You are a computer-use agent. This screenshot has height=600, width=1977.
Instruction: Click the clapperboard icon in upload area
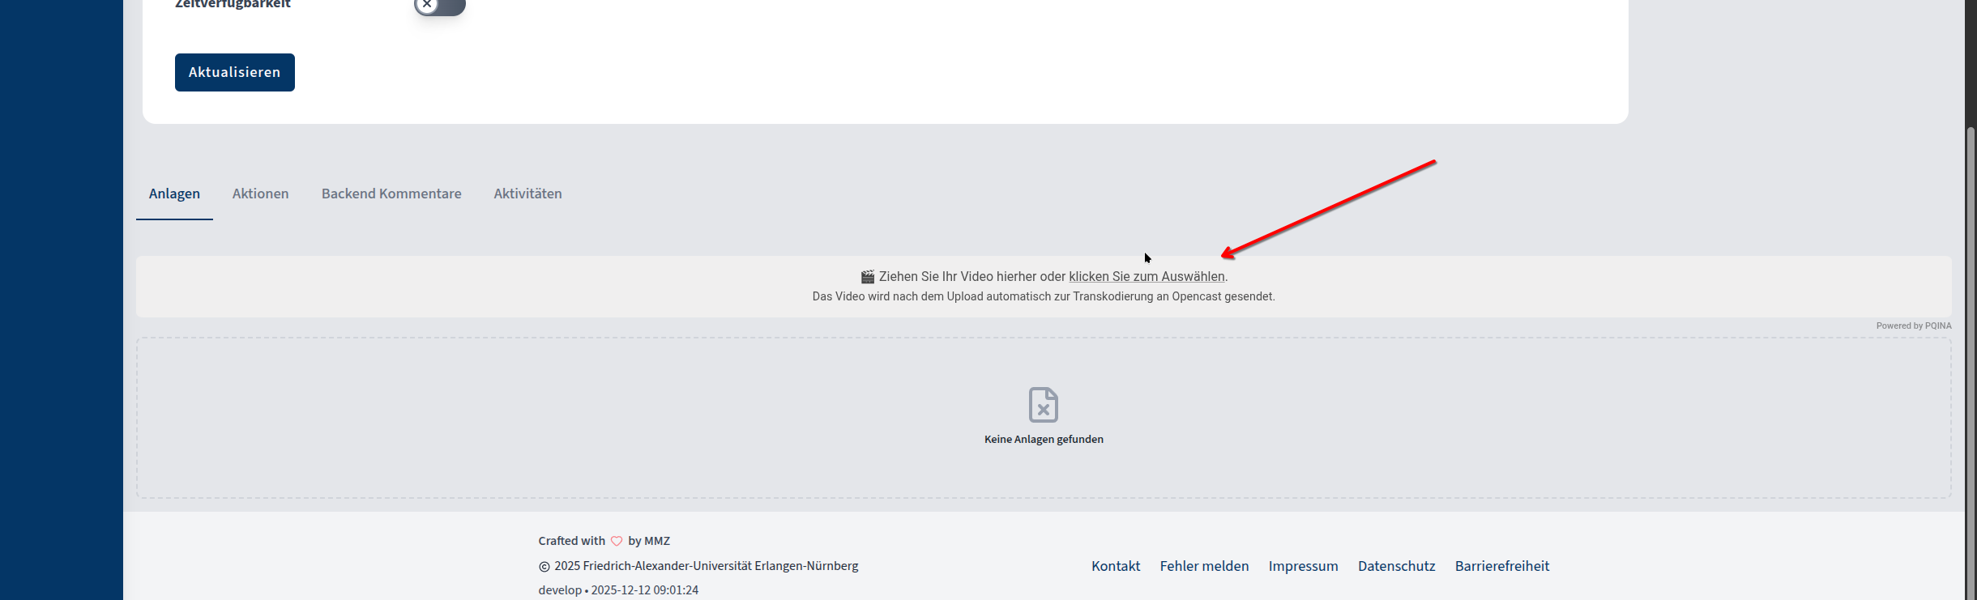coord(867,277)
